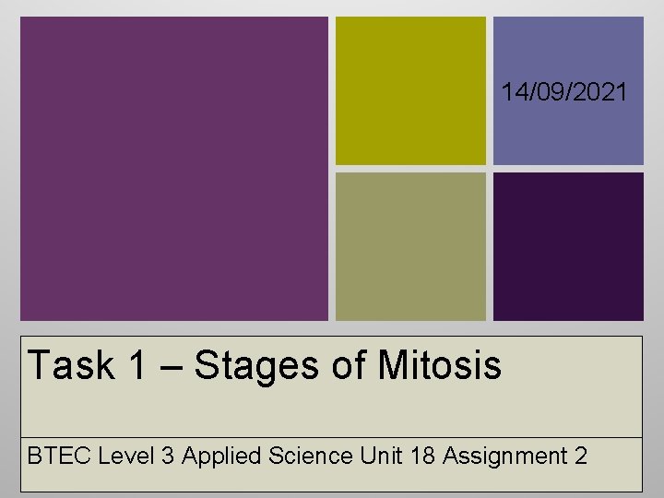Select the olive-yellow square
The height and width of the screenshot is (498, 664).
pos(410,90)
